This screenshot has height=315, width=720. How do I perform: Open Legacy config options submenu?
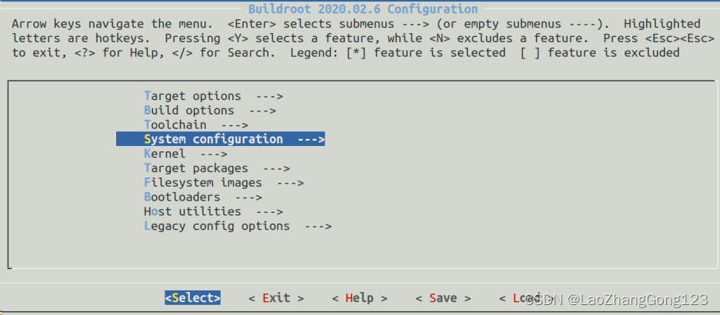click(x=238, y=226)
